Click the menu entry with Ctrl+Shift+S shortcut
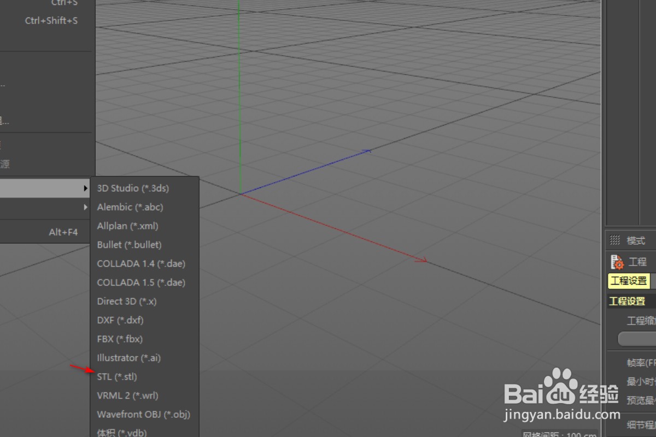 [46, 21]
